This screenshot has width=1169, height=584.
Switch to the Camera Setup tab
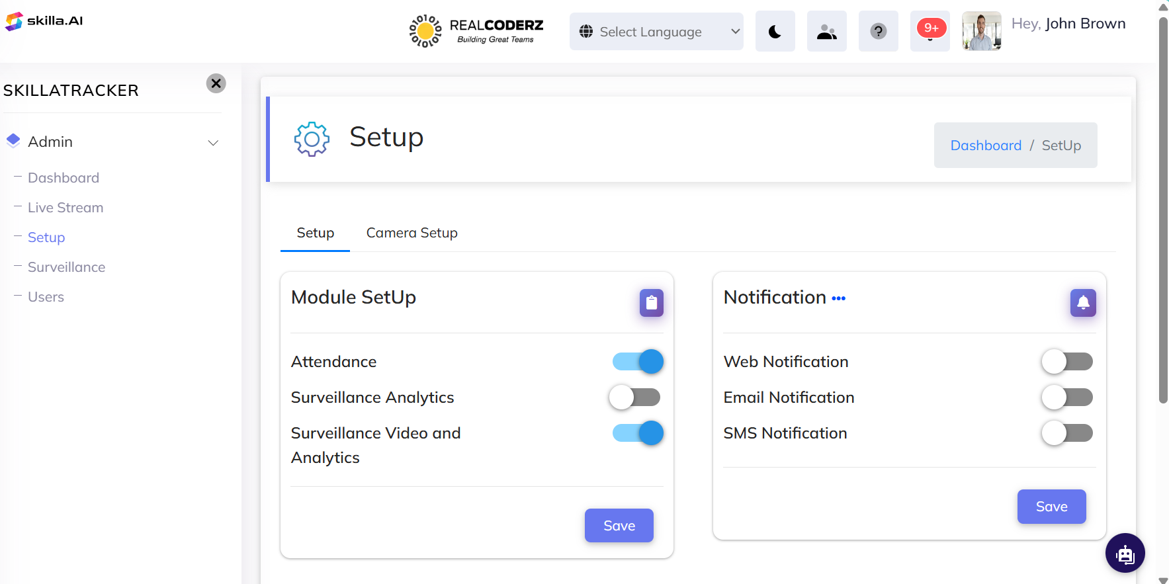tap(411, 233)
